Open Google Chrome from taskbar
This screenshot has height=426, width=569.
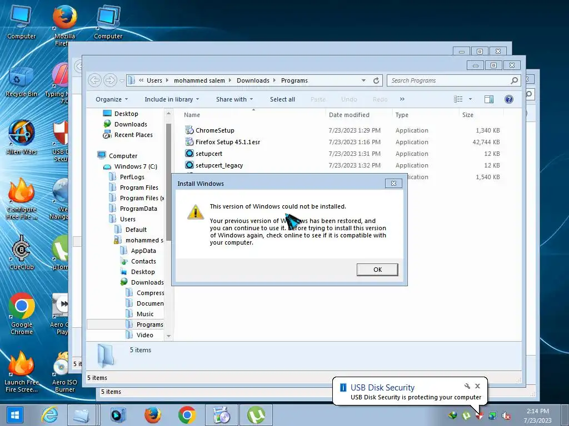pyautogui.click(x=187, y=415)
